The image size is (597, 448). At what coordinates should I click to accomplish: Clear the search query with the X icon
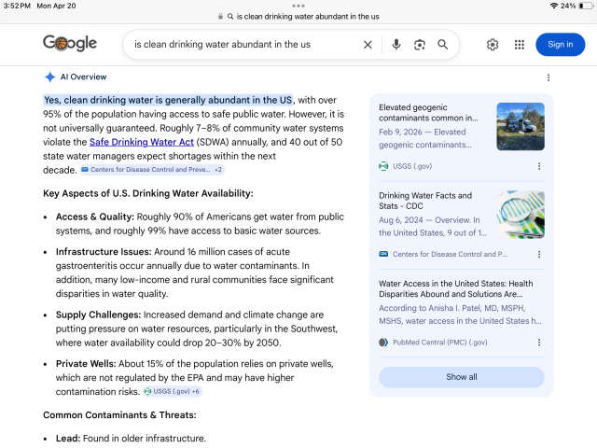[x=368, y=45]
